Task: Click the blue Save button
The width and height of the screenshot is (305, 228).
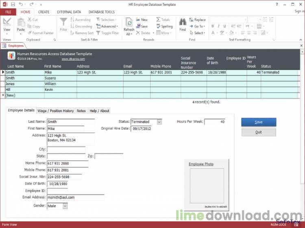Action: (x=259, y=122)
